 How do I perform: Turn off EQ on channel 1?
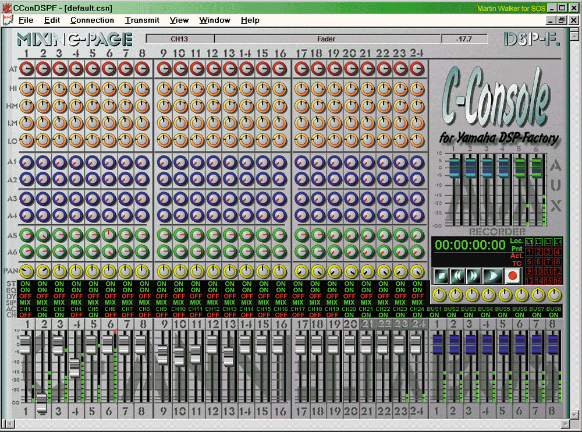click(x=25, y=290)
